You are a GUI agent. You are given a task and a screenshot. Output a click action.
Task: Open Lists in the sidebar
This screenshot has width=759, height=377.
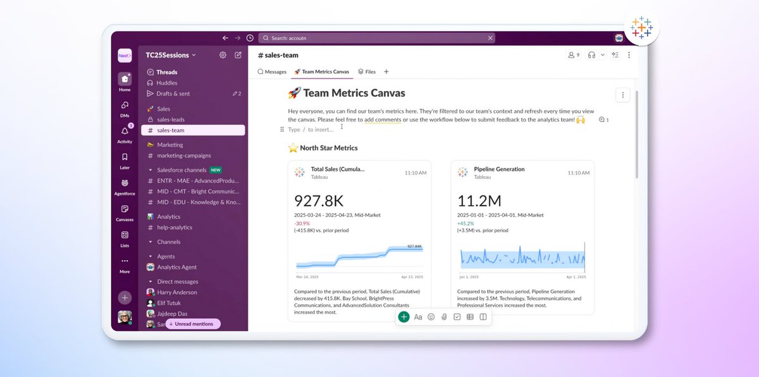(x=125, y=238)
